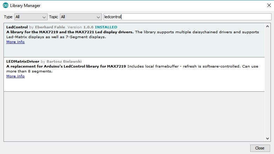274x154 pixels.
Task: Click the ledcontrol search input field
Action: (x=187, y=17)
